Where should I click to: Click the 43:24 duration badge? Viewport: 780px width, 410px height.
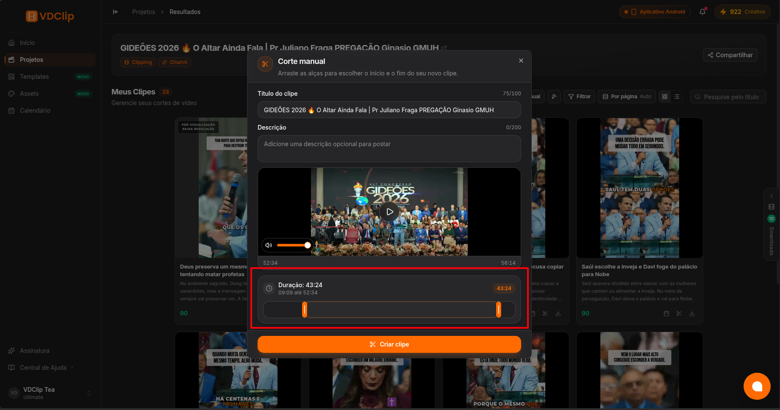[504, 288]
